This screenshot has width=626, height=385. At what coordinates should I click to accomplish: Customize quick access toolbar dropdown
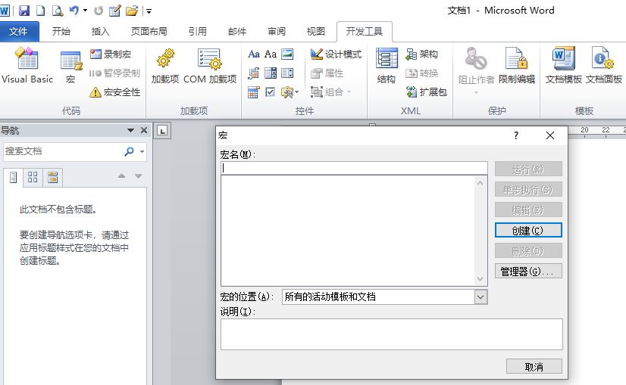point(149,11)
